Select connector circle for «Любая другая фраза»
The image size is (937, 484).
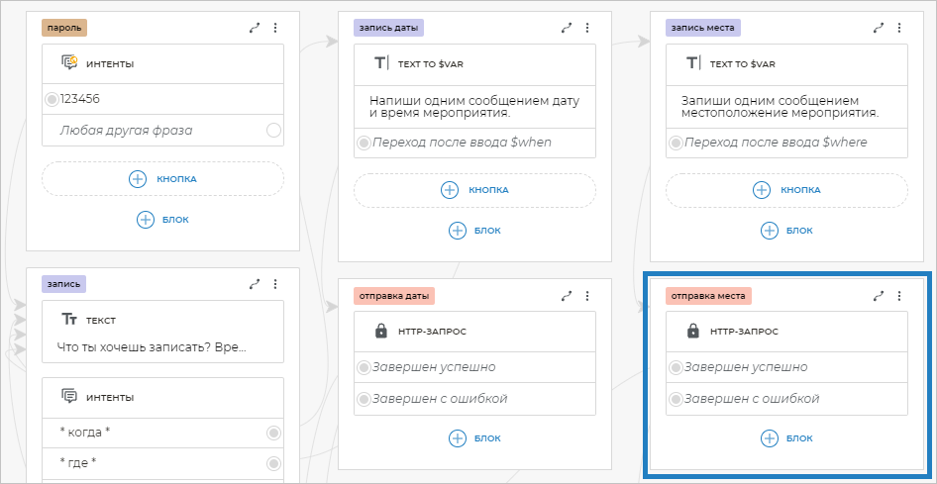(x=274, y=131)
